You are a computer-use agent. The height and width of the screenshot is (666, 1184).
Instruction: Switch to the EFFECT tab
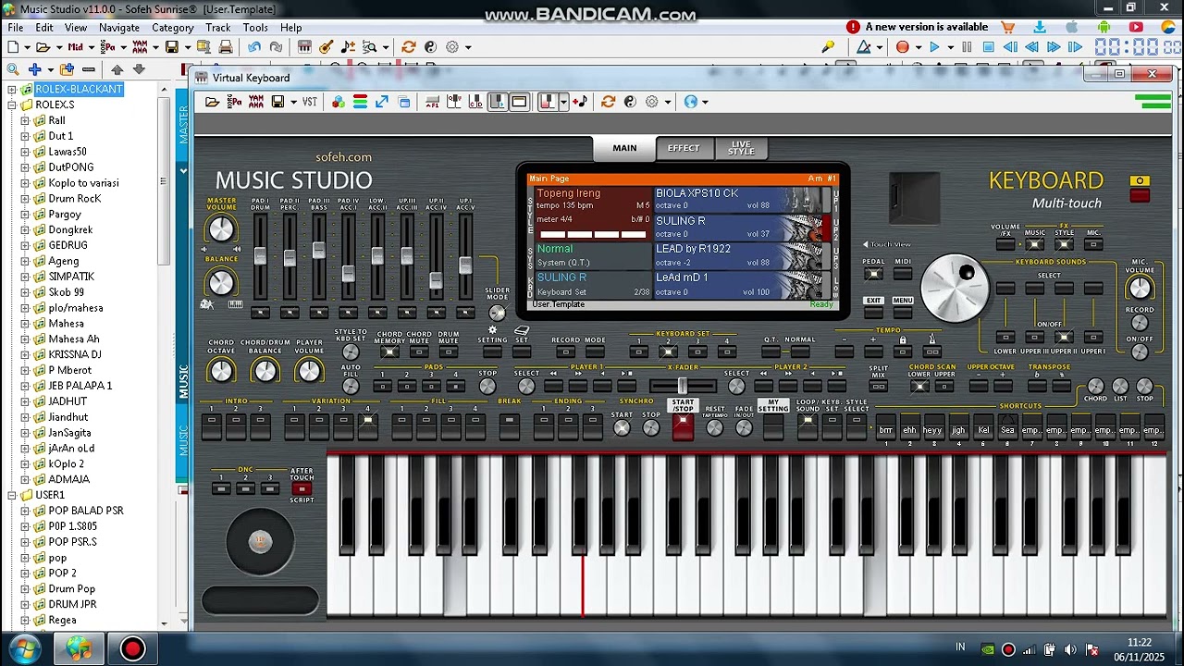tap(684, 148)
